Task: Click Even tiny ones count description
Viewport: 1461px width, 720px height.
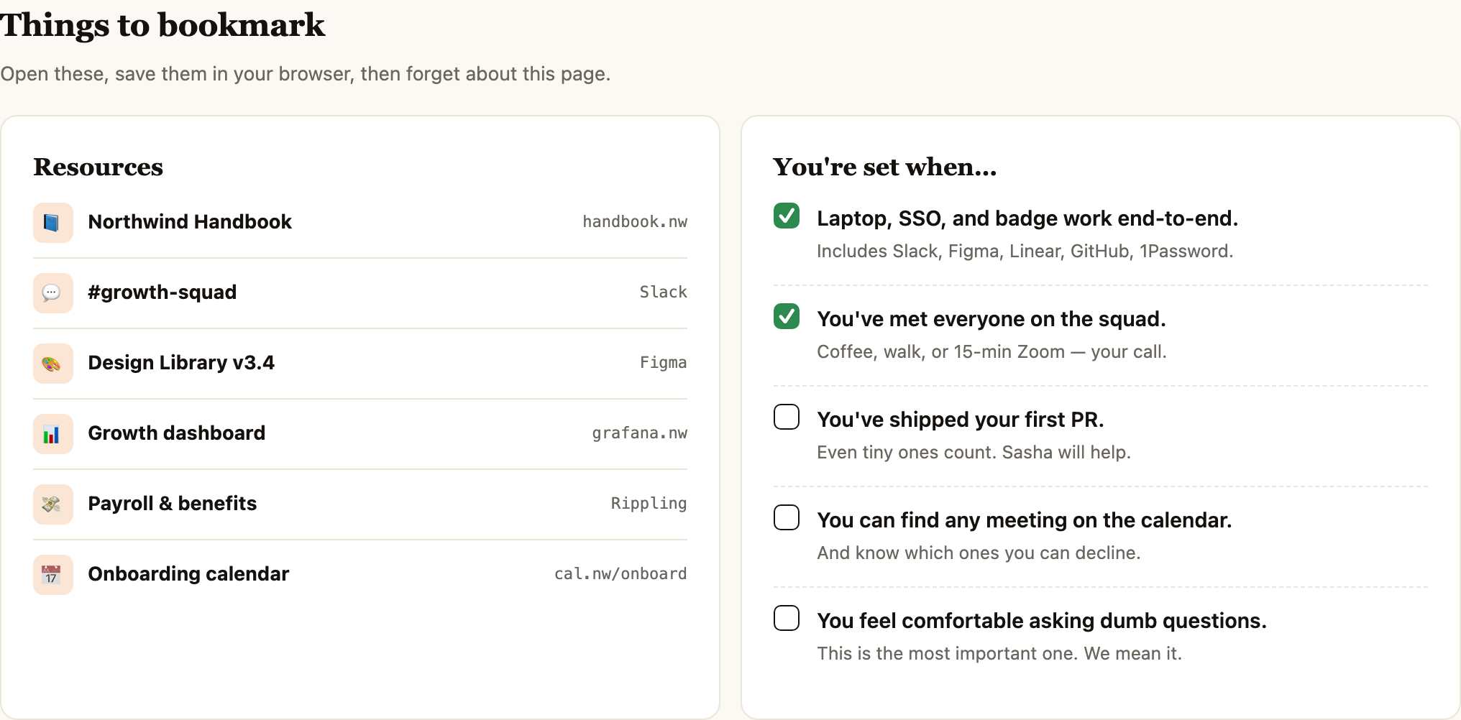Action: click(974, 453)
